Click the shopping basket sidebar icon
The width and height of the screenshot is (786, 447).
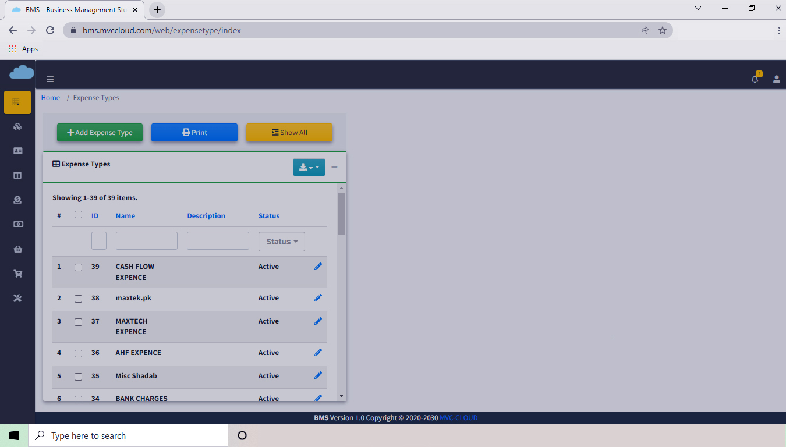pos(17,249)
